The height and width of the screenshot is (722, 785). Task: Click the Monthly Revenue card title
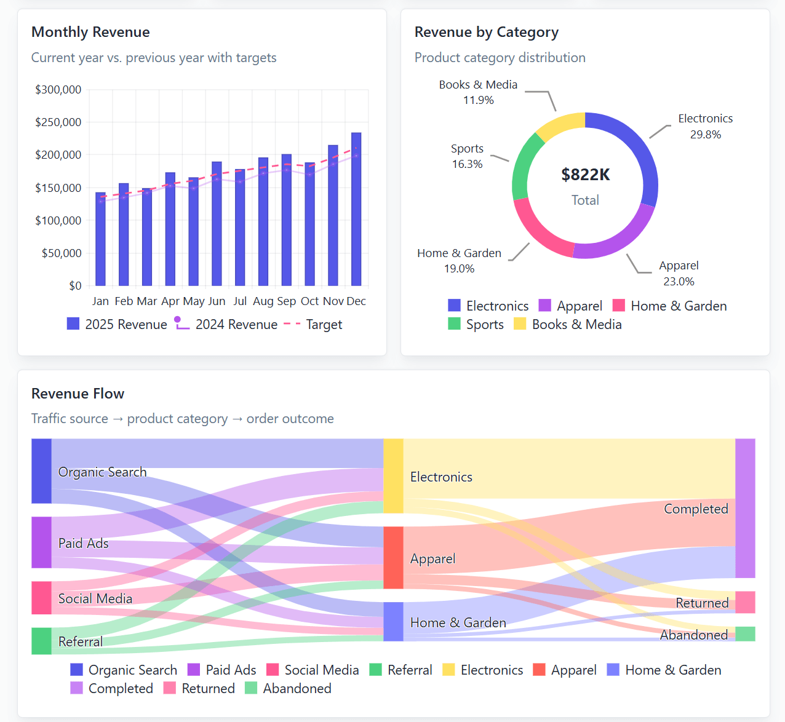pos(90,32)
